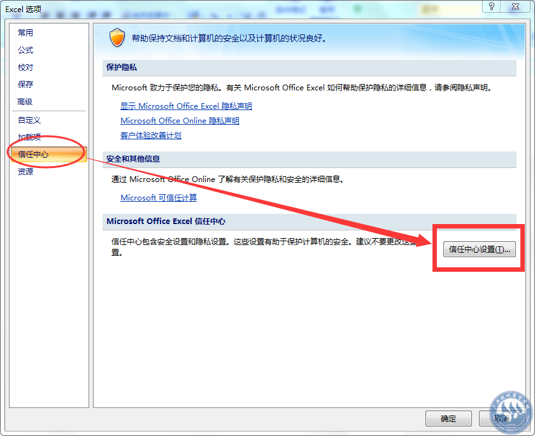Click the 信任中心设置(T)... button

pyautogui.click(x=480, y=250)
